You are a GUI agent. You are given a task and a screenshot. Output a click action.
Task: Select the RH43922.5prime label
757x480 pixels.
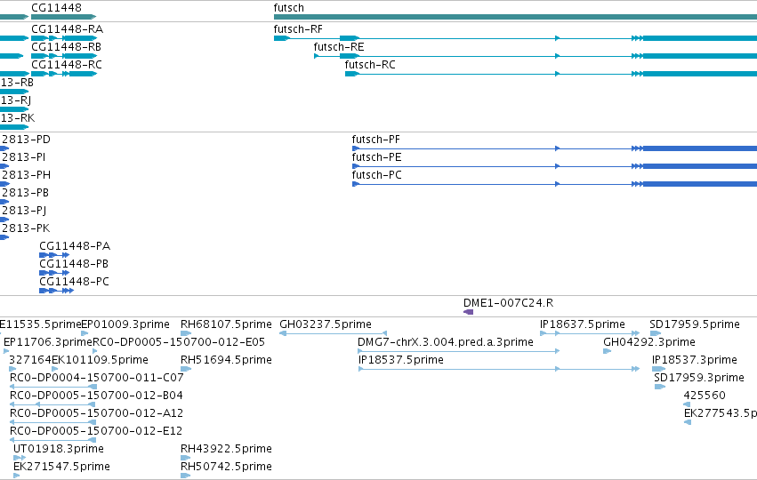(x=226, y=449)
